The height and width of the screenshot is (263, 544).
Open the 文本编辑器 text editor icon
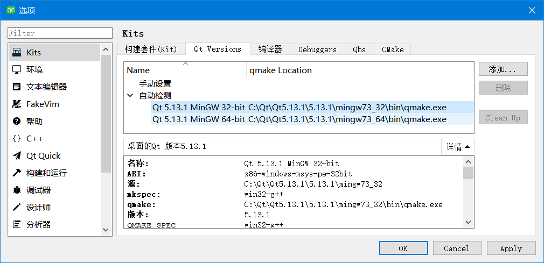click(17, 87)
